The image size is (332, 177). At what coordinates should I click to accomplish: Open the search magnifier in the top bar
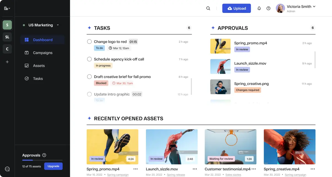pos(208,8)
